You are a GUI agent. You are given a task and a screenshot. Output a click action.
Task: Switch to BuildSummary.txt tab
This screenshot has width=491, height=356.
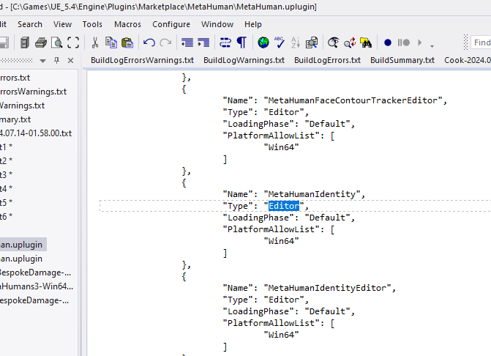click(x=402, y=60)
